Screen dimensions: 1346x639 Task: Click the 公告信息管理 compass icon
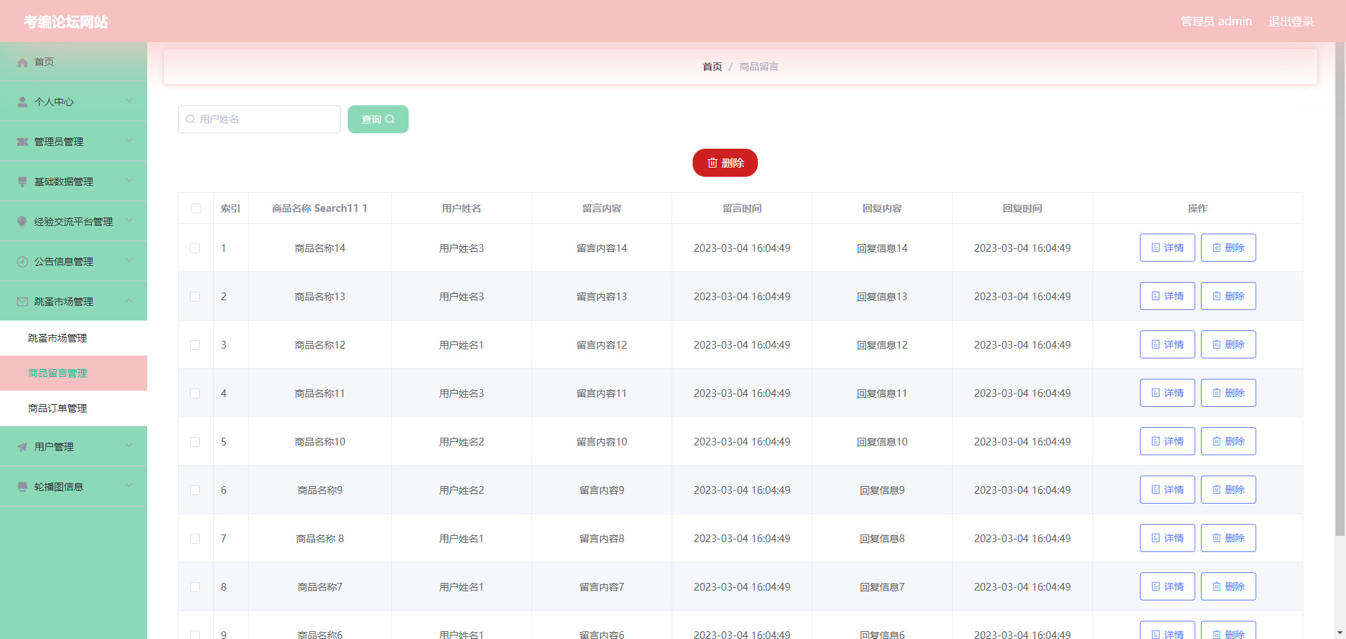(22, 262)
